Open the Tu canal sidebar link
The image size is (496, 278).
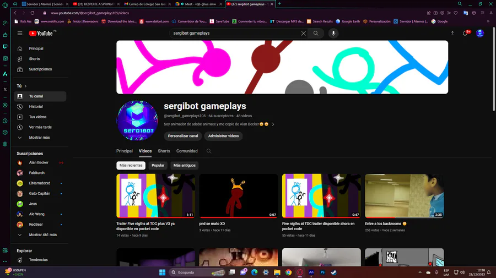pos(40,96)
